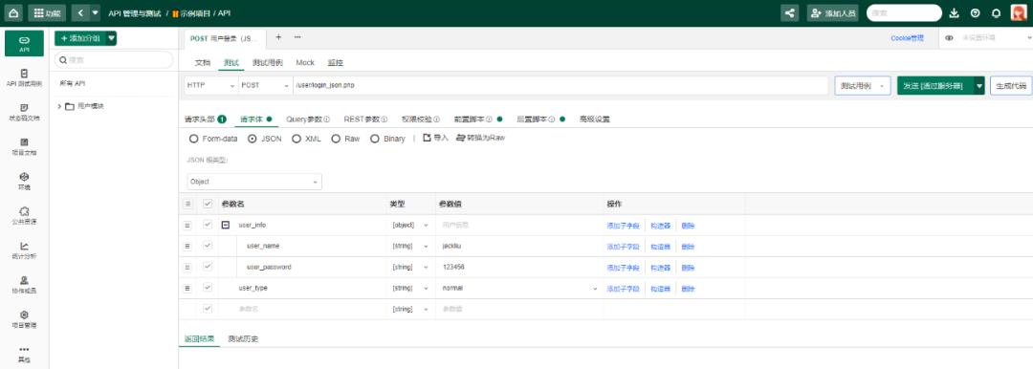Switch to the 文档 tab

coord(202,62)
